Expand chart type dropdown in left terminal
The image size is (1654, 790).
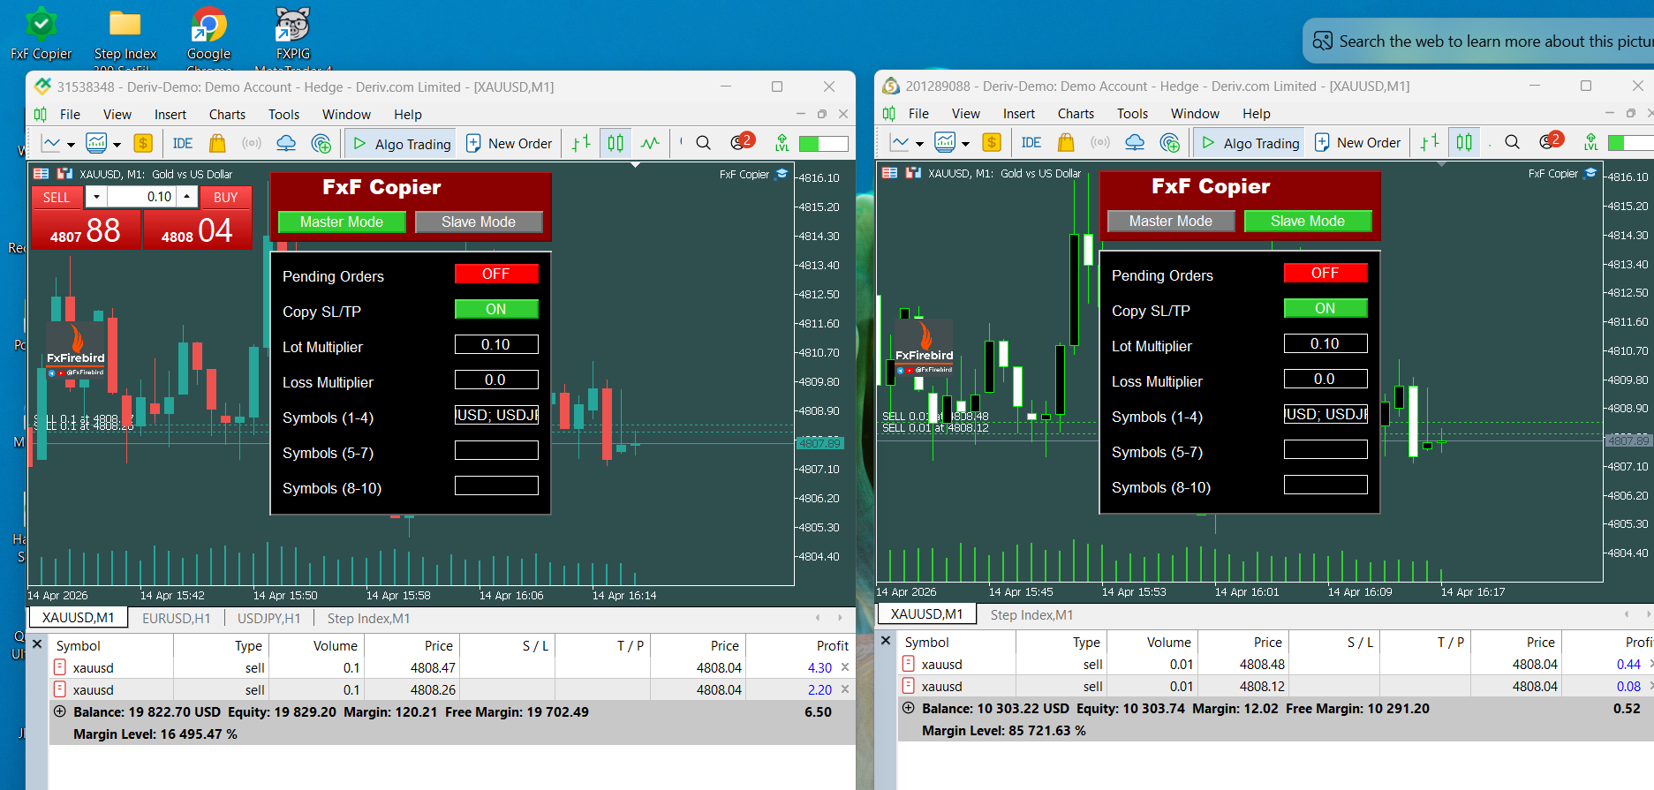point(70,145)
